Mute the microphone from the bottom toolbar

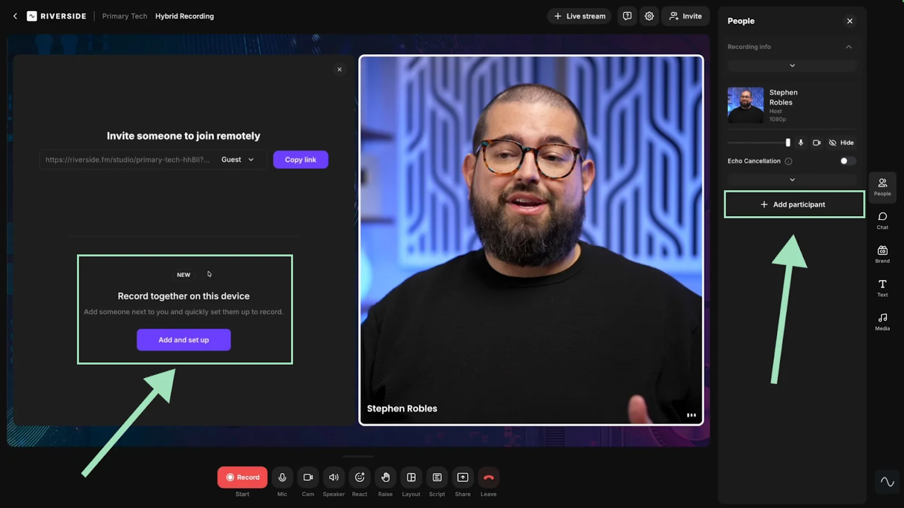[281, 477]
